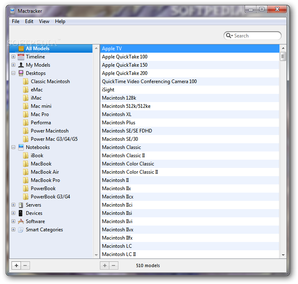This screenshot has height=284, width=298.
Task: Click the sidebar scroll-down arrow
Action: tap(96, 255)
